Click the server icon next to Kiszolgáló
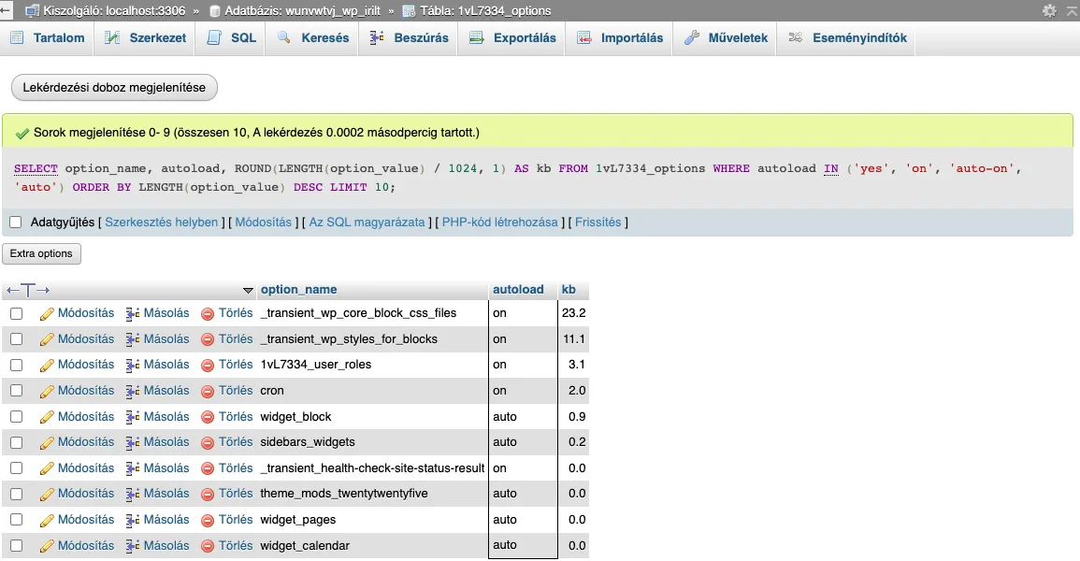1080x561 pixels. 32,11
